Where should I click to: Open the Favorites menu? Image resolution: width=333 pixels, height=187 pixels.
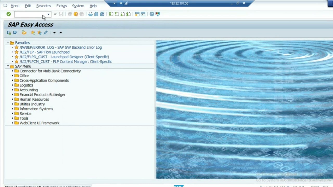pos(44,6)
